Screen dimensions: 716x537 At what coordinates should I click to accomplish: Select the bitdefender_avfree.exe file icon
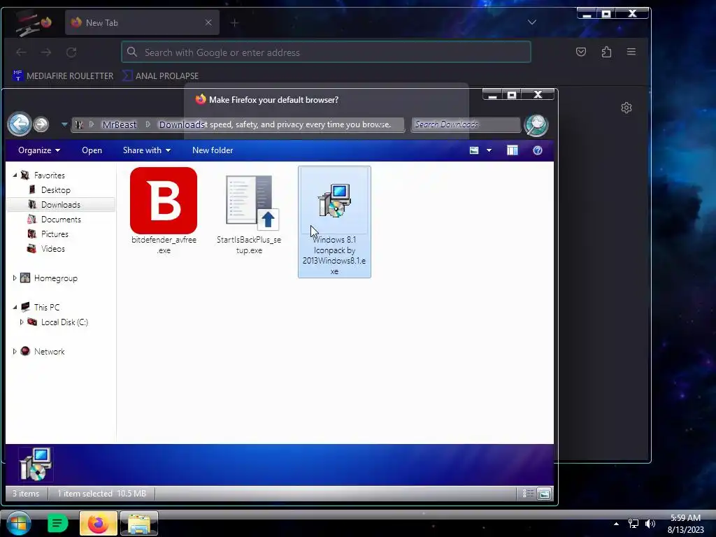164,201
